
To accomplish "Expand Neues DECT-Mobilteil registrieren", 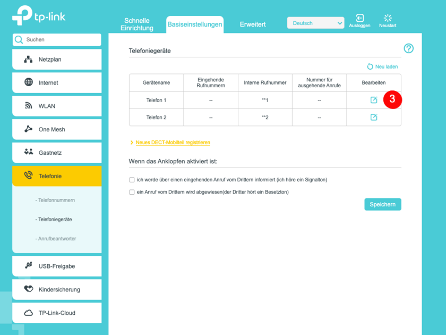I will click(173, 143).
